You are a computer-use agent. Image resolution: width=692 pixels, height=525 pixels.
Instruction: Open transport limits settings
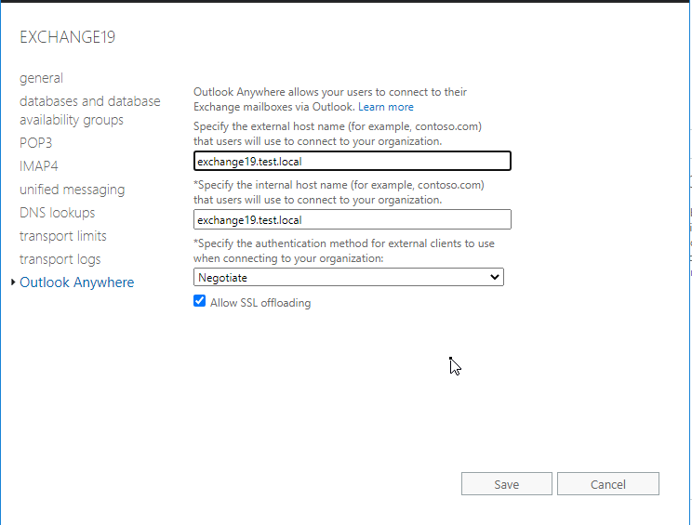pyautogui.click(x=63, y=236)
